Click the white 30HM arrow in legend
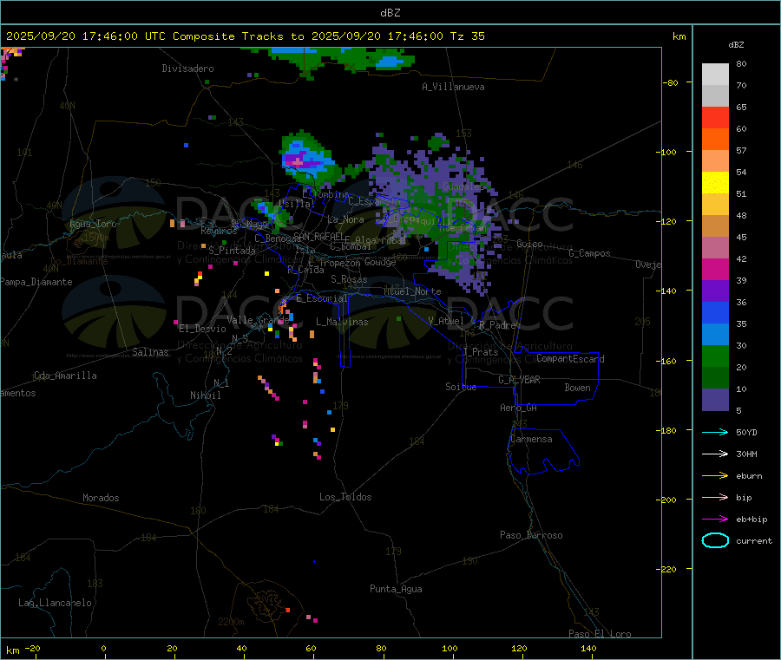This screenshot has width=781, height=660. click(x=715, y=454)
